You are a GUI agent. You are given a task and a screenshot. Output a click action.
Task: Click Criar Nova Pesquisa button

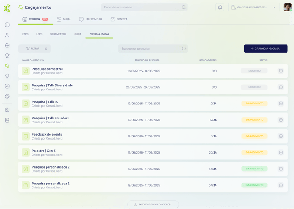(265, 49)
